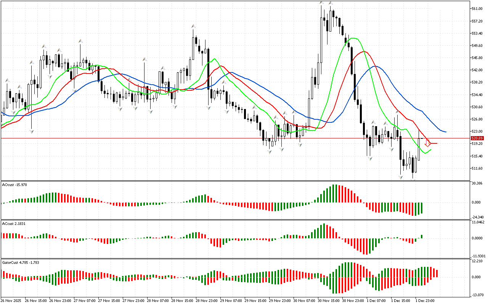Click the 30.386 value on AO scale
The width and height of the screenshot is (488, 305).
[x=478, y=183]
